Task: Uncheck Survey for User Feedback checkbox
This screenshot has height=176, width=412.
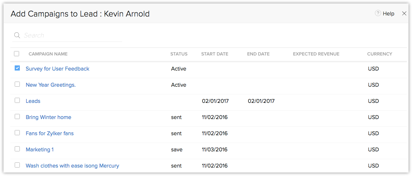Action: pos(17,68)
